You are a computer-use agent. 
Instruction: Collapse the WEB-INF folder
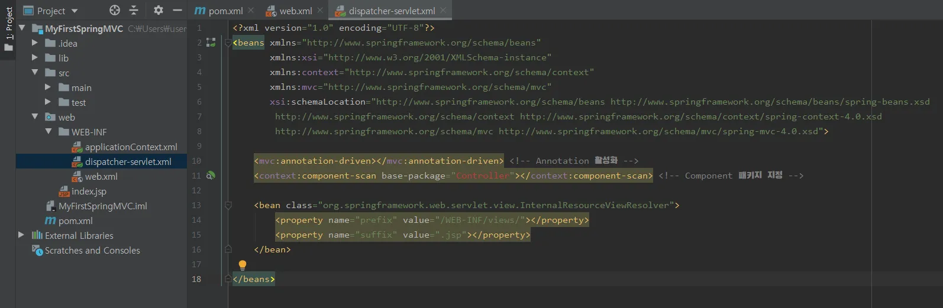(x=49, y=132)
